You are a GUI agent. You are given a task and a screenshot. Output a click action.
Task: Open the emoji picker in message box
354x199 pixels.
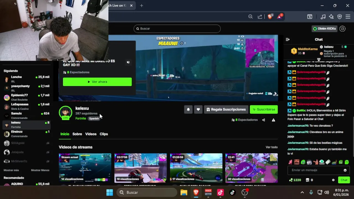click(345, 170)
